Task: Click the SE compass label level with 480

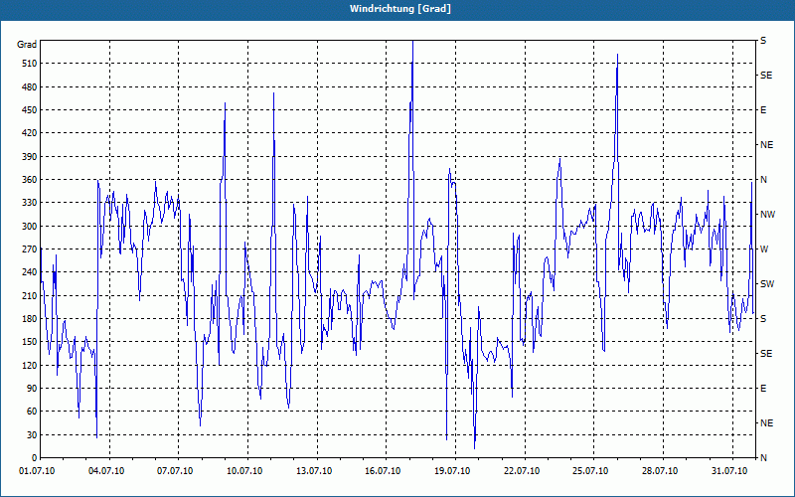Action: 766,76
